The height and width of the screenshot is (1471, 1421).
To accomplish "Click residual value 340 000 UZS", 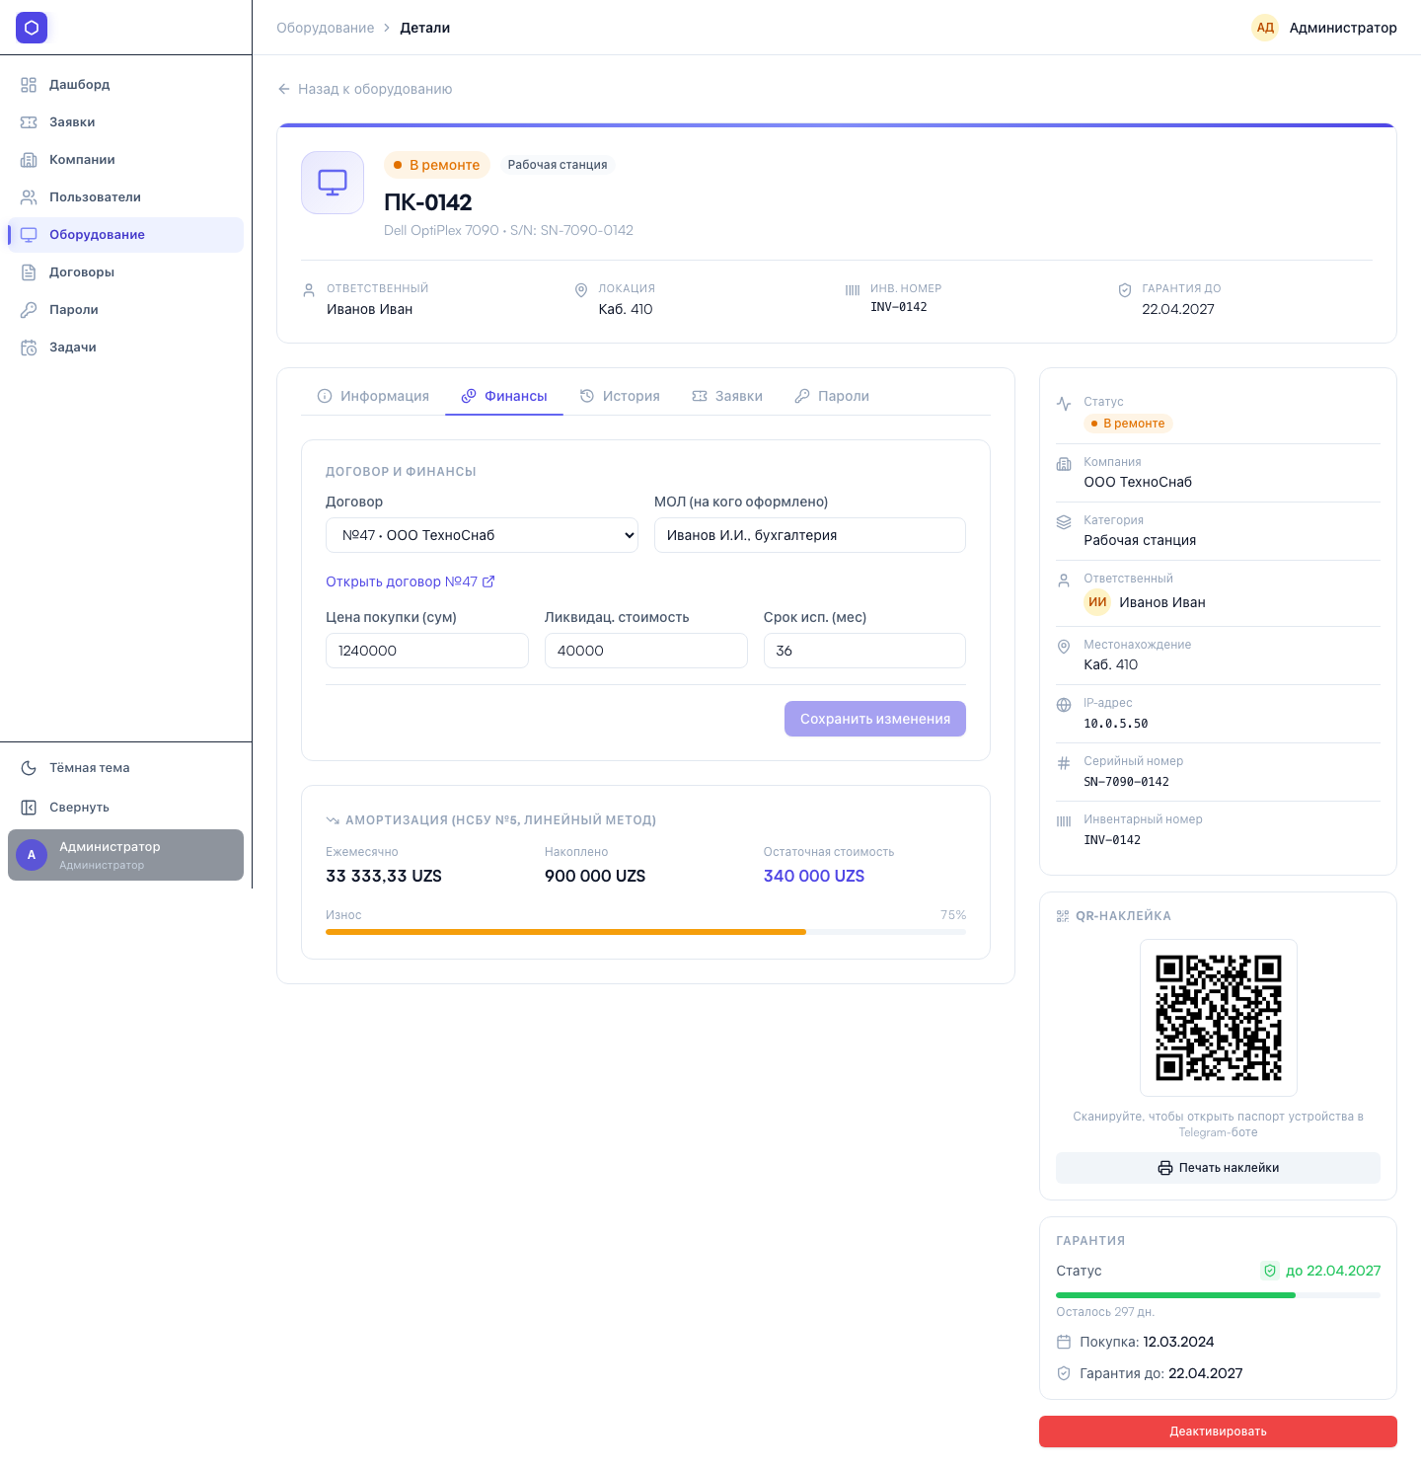I will click(x=814, y=876).
